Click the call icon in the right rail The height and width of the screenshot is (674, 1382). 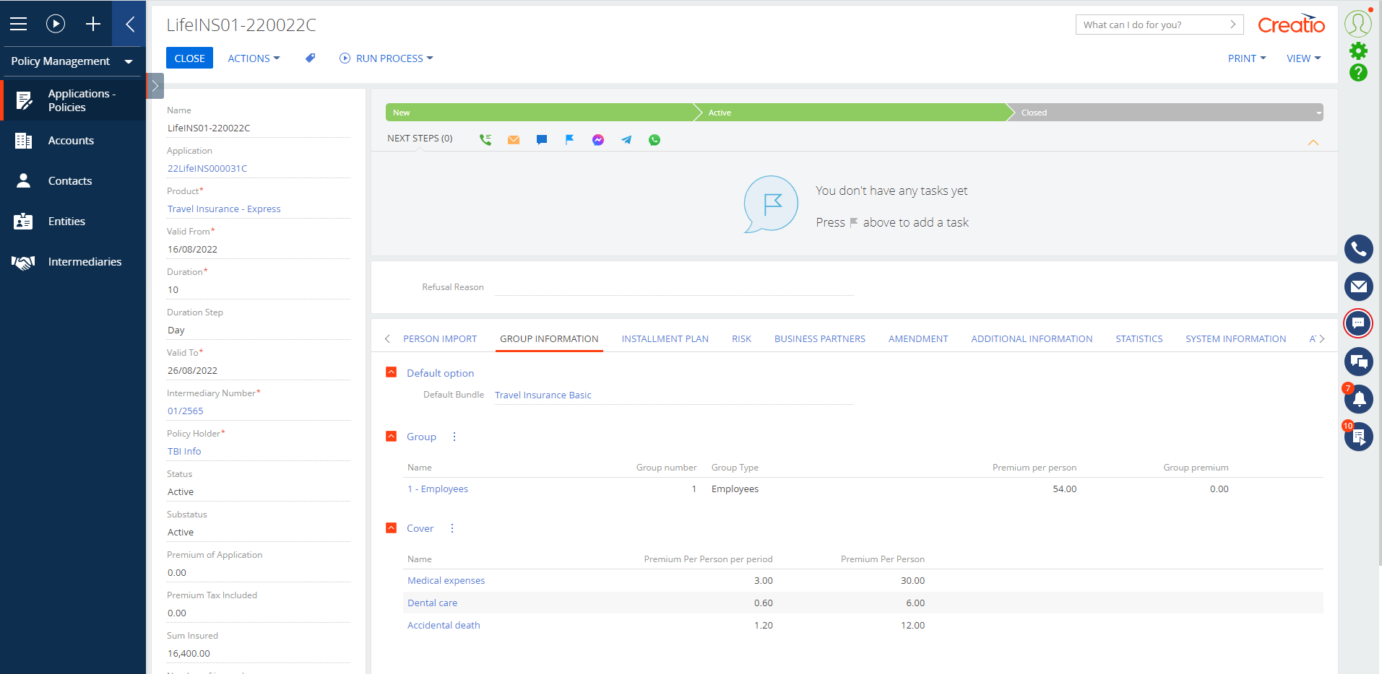coord(1359,248)
